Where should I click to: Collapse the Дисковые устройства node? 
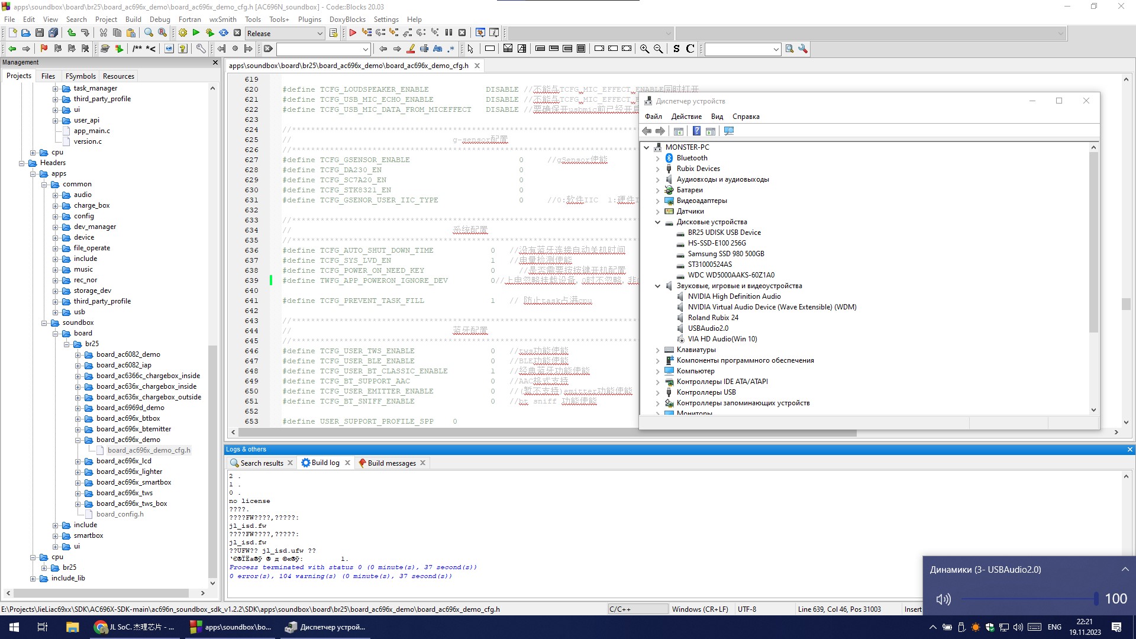pos(657,222)
